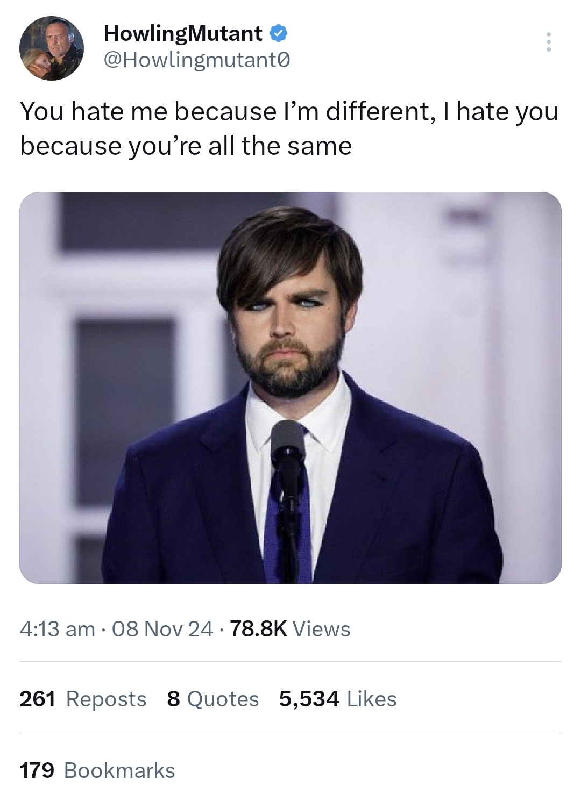Open the three-dot more options menu
Screen dimensions: 581x801
click(548, 42)
